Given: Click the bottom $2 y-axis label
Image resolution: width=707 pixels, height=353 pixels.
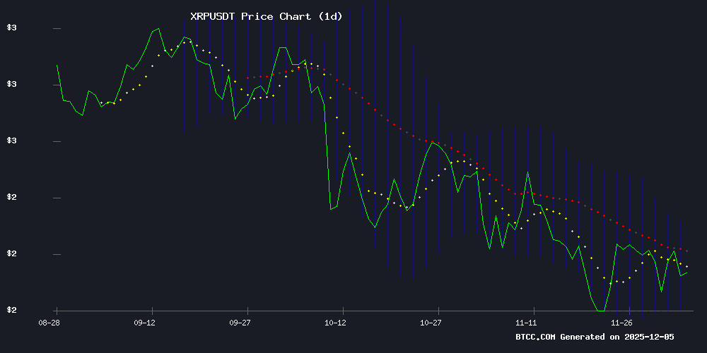Looking at the screenshot, I should [11, 311].
